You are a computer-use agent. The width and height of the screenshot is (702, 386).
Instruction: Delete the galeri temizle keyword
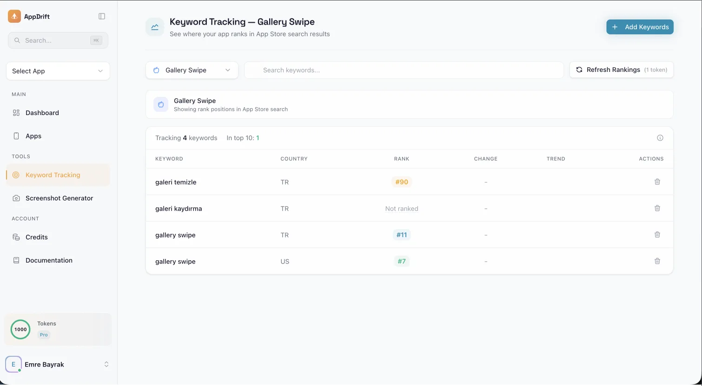tap(657, 182)
